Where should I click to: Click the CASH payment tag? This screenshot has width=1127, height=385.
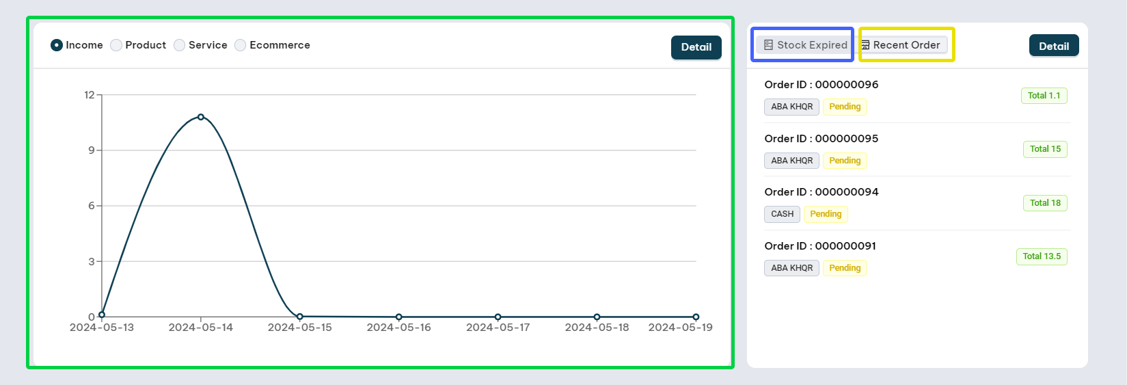(x=782, y=214)
